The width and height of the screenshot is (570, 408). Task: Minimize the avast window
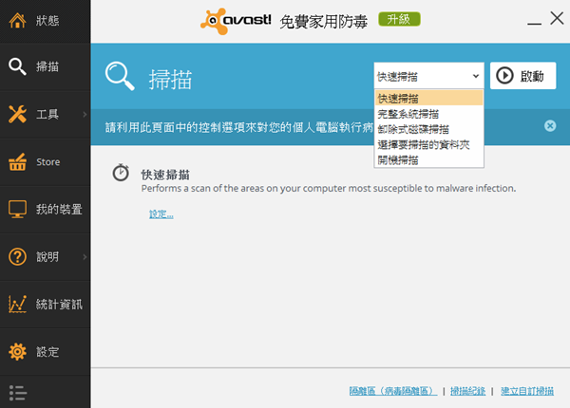click(534, 24)
